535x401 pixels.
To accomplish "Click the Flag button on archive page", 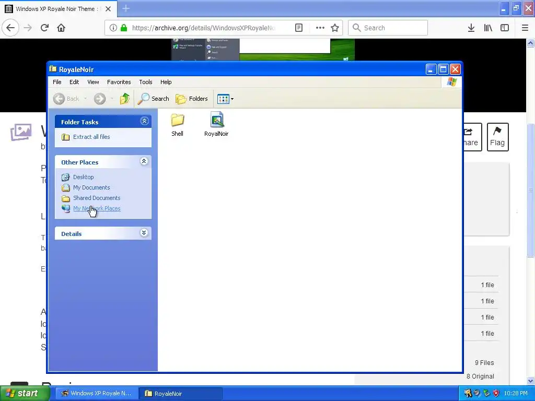I will pyautogui.click(x=497, y=137).
